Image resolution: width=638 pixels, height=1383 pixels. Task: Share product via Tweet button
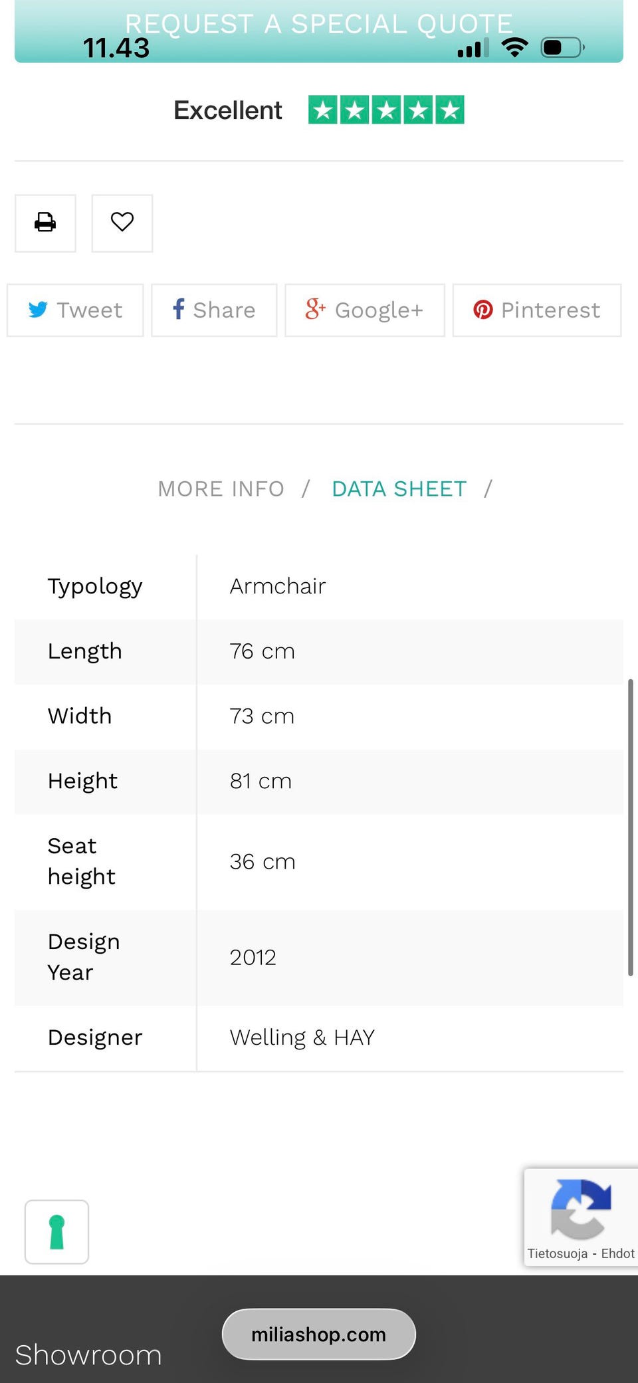click(x=75, y=310)
